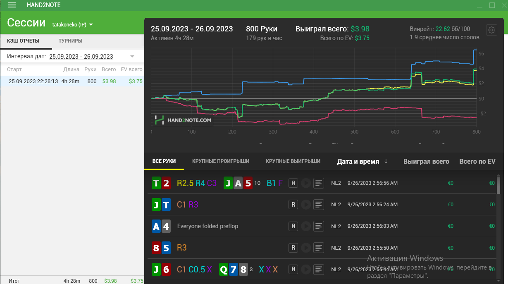Select session row 25.09.2023 22:28:13
This screenshot has height=284, width=508.
72,81
